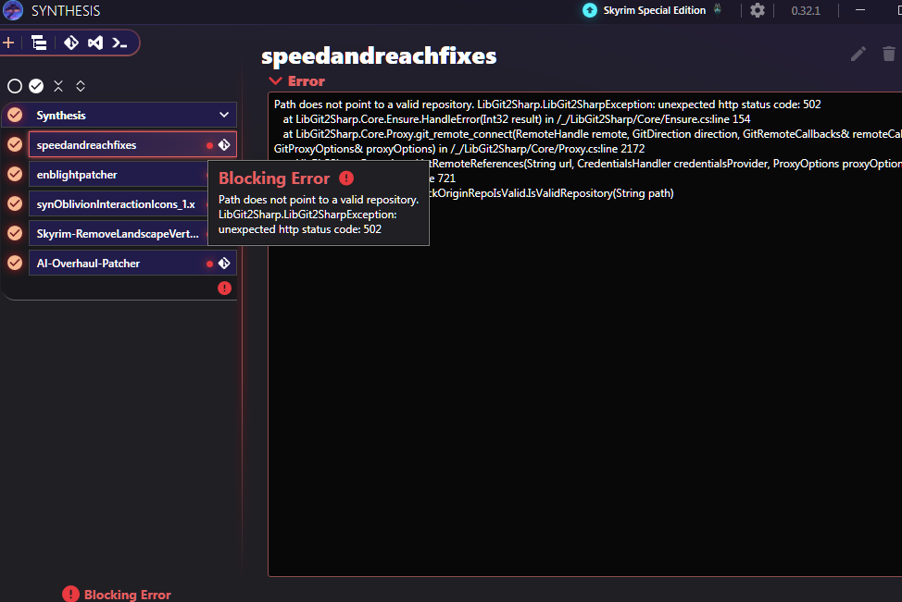Select the speedandreachfixes patcher
Viewport: 902px width, 602px height.
click(x=132, y=145)
